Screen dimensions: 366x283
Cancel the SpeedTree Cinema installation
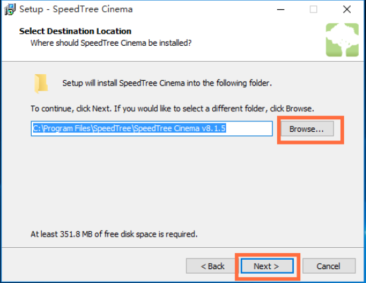(329, 266)
